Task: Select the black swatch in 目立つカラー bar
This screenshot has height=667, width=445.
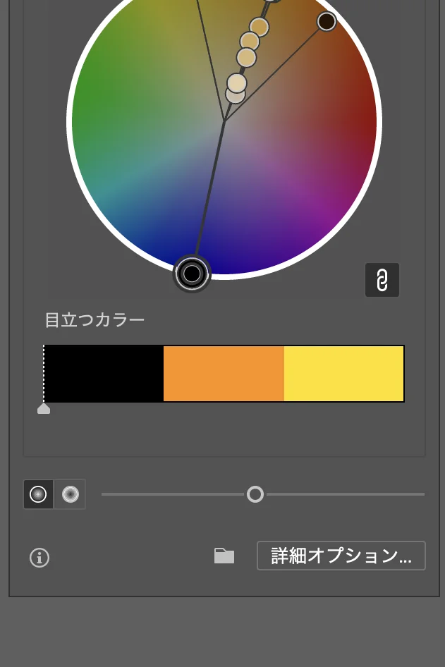Action: coord(104,374)
